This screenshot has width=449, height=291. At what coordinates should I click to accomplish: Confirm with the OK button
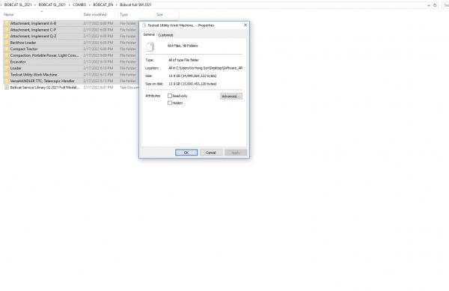point(186,153)
